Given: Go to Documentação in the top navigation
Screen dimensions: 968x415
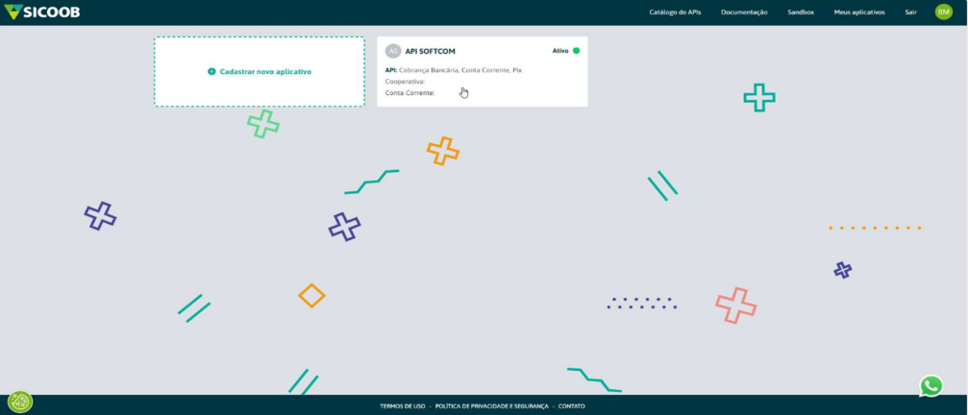Looking at the screenshot, I should pyautogui.click(x=744, y=12).
